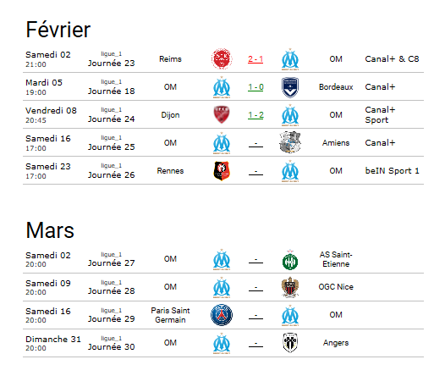Click the Rennes club crest

[222, 171]
